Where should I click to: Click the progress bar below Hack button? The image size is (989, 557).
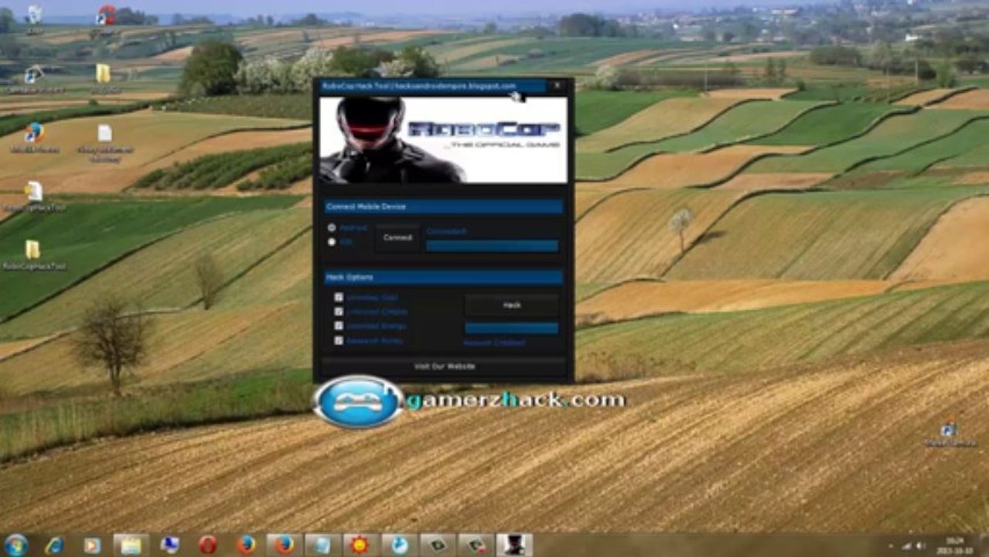[x=511, y=328]
